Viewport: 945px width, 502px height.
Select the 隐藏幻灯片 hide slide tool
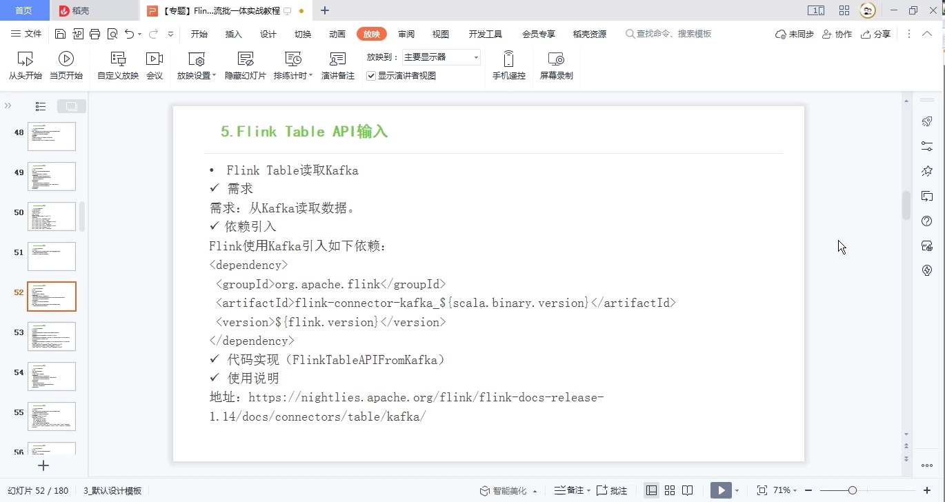pos(245,66)
